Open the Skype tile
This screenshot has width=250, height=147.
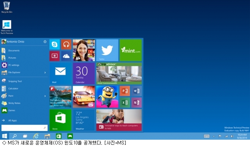point(54,44)
